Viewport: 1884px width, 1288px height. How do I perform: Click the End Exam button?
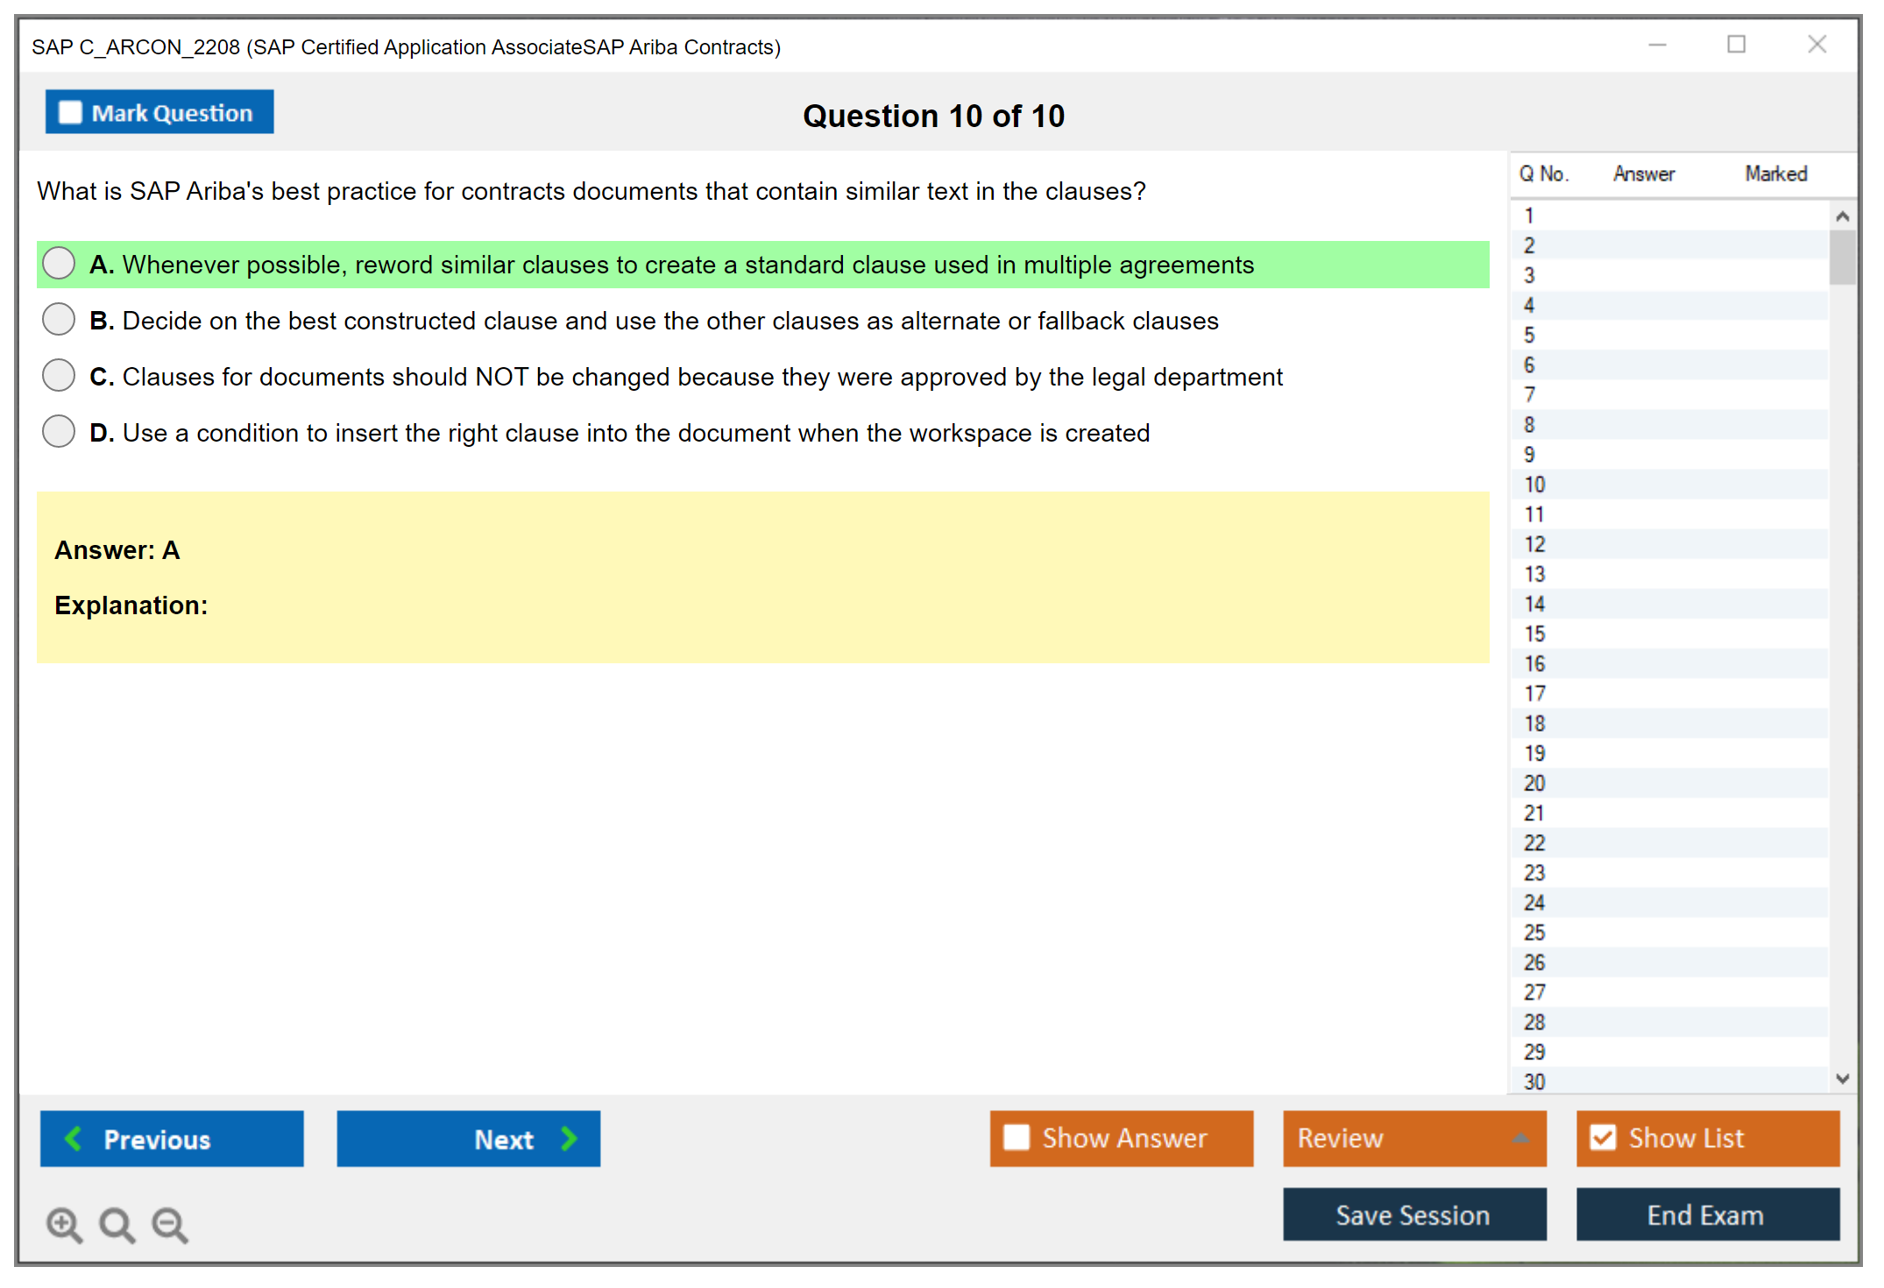tap(1706, 1214)
